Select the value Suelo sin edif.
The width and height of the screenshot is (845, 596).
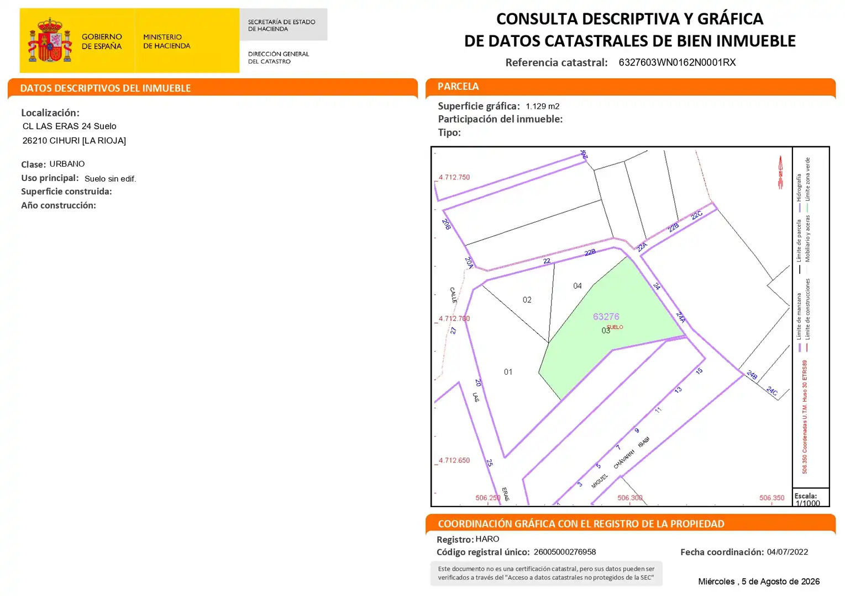point(110,179)
